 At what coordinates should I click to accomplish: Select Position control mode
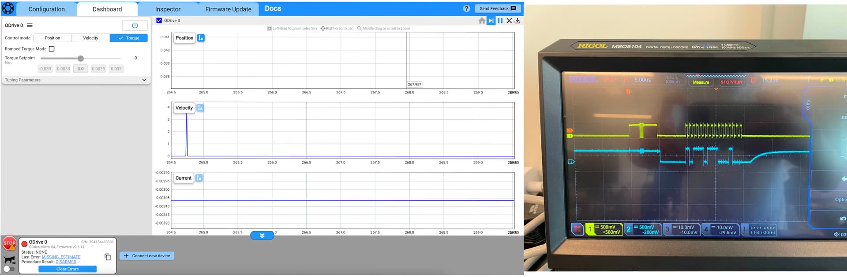(52, 38)
